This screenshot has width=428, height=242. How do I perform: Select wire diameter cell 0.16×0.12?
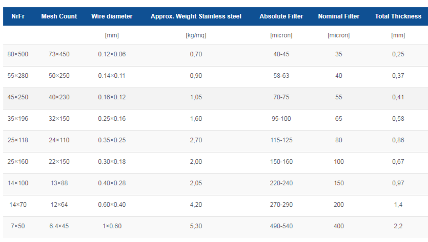[112, 97]
